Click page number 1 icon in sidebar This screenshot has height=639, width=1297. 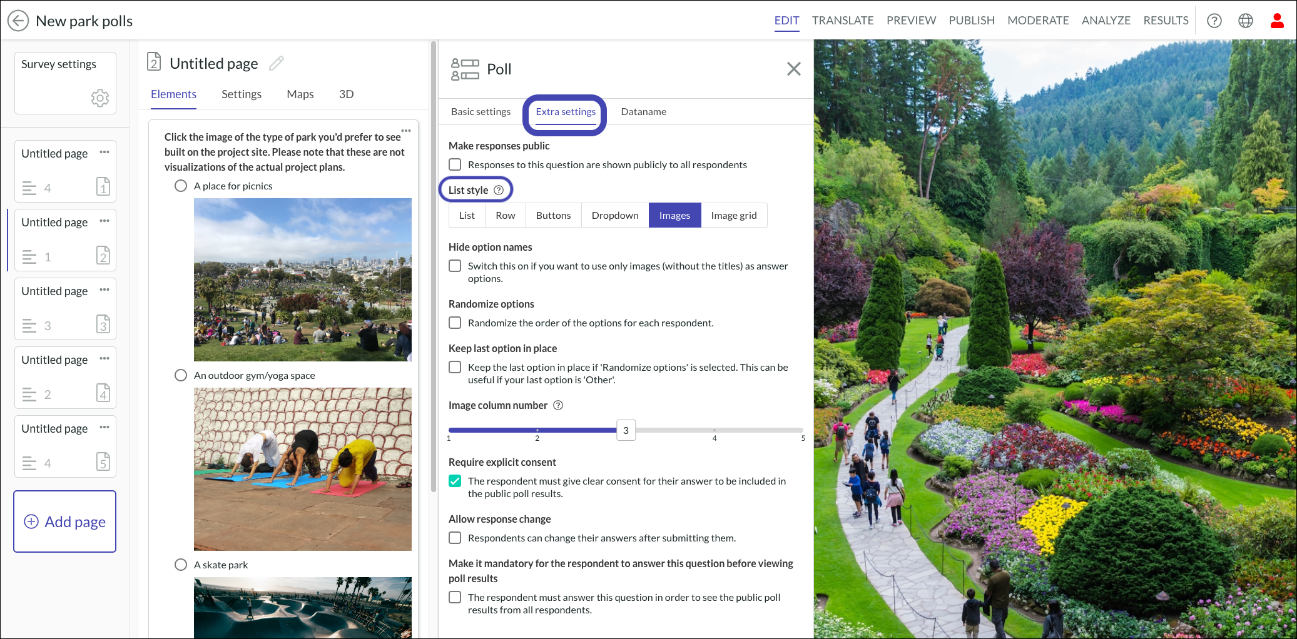tap(103, 186)
